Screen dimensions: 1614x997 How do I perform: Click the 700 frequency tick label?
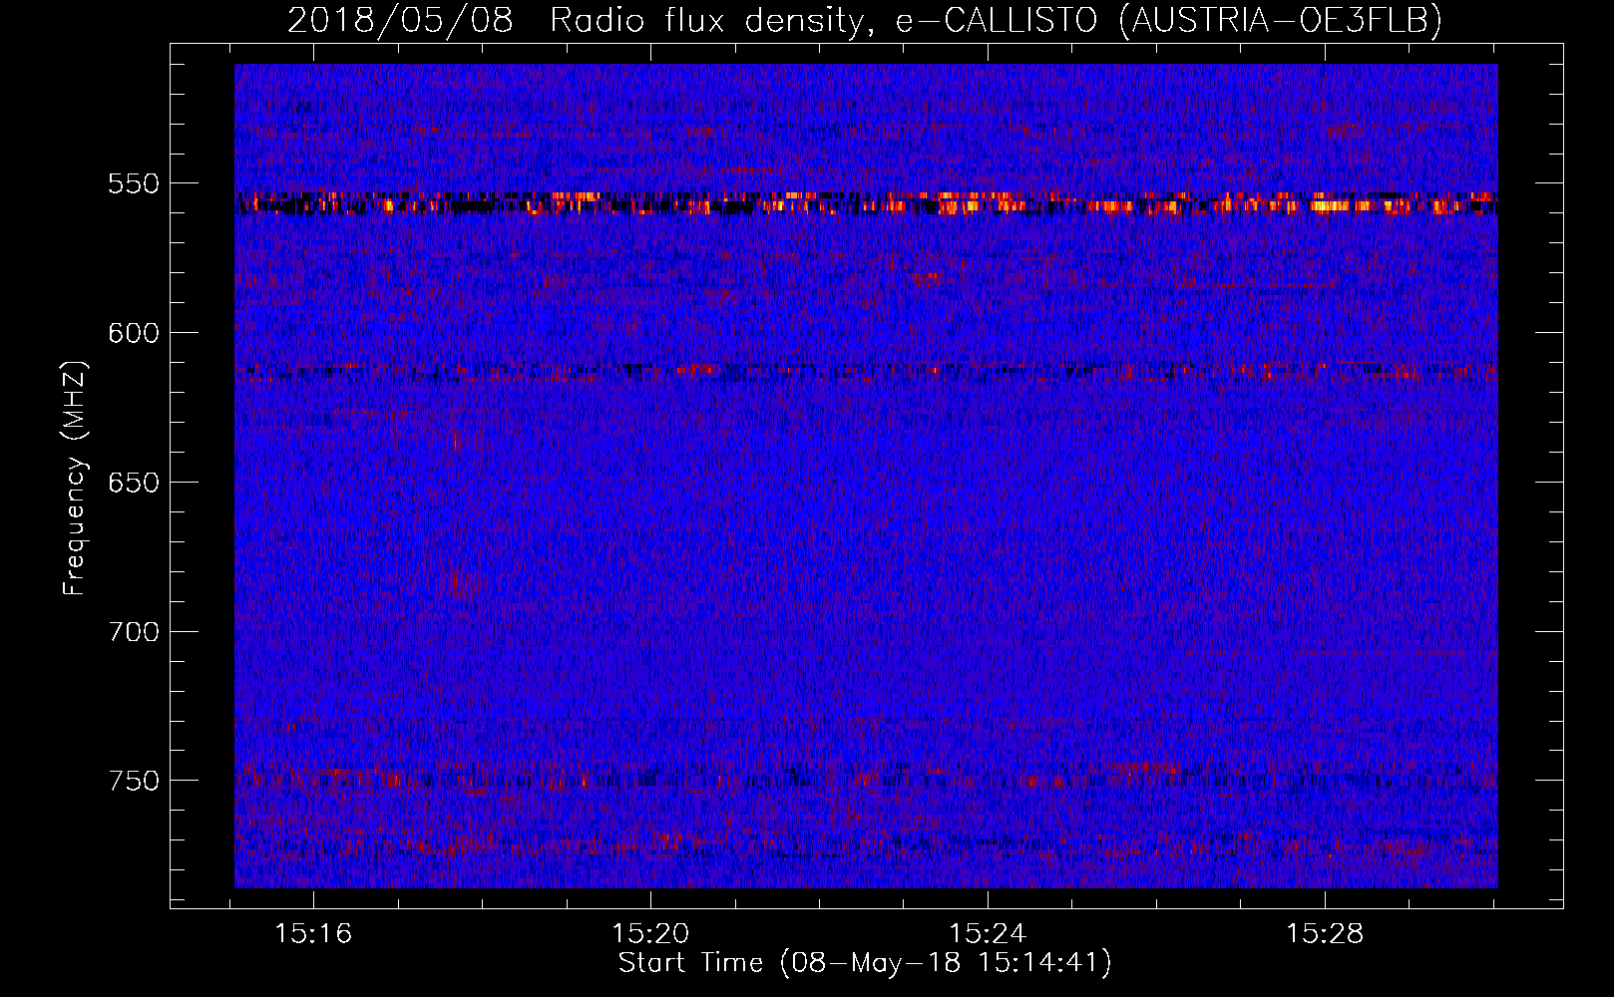tap(134, 632)
